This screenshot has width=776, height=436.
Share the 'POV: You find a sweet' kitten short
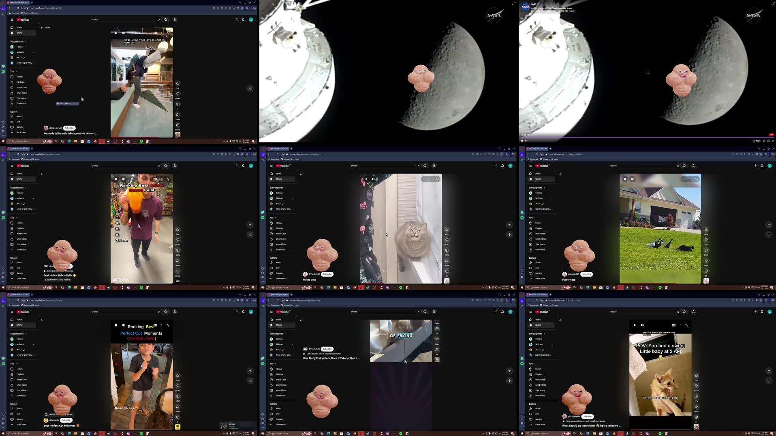coord(696,407)
